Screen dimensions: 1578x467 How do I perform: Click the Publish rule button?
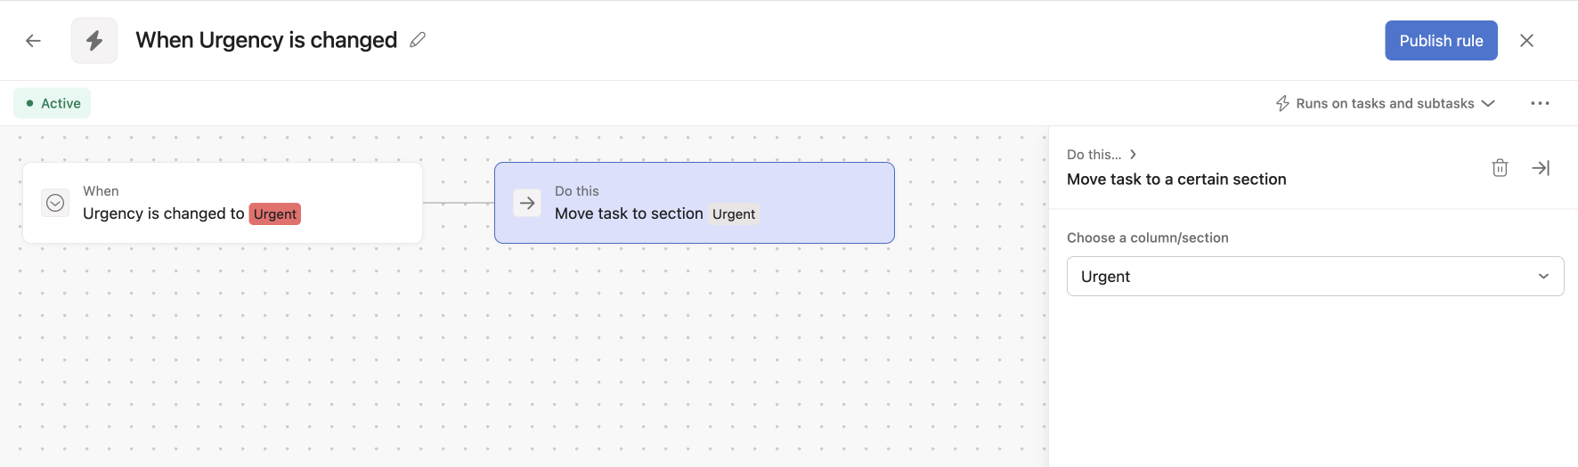pos(1441,41)
